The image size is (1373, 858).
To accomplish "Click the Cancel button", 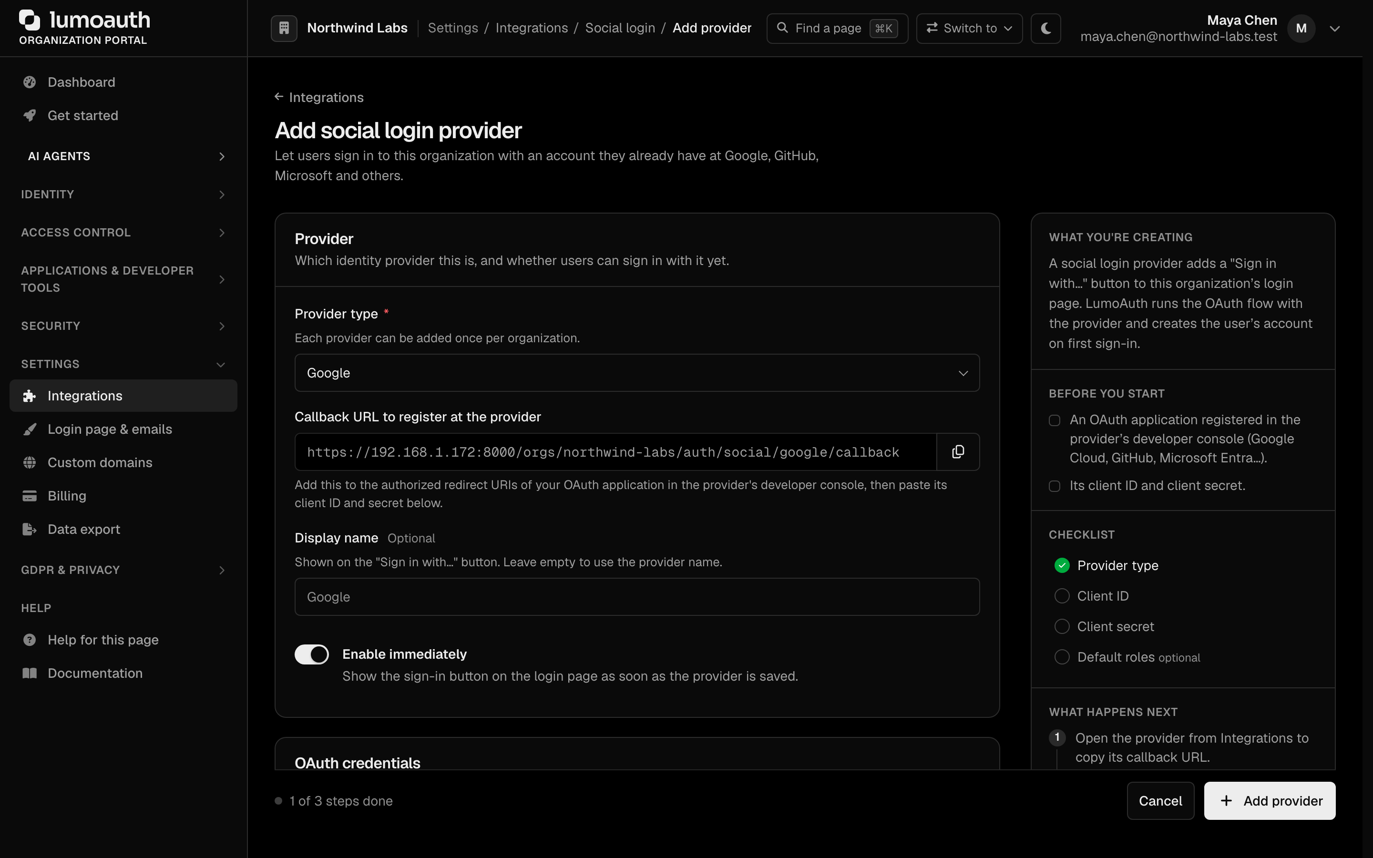I will 1160,801.
